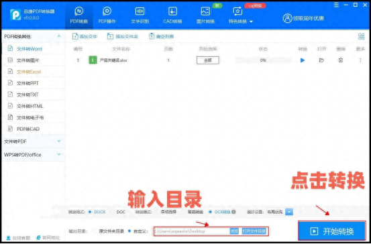
Task: Switch to the 文字识别 tab
Action: click(x=140, y=15)
